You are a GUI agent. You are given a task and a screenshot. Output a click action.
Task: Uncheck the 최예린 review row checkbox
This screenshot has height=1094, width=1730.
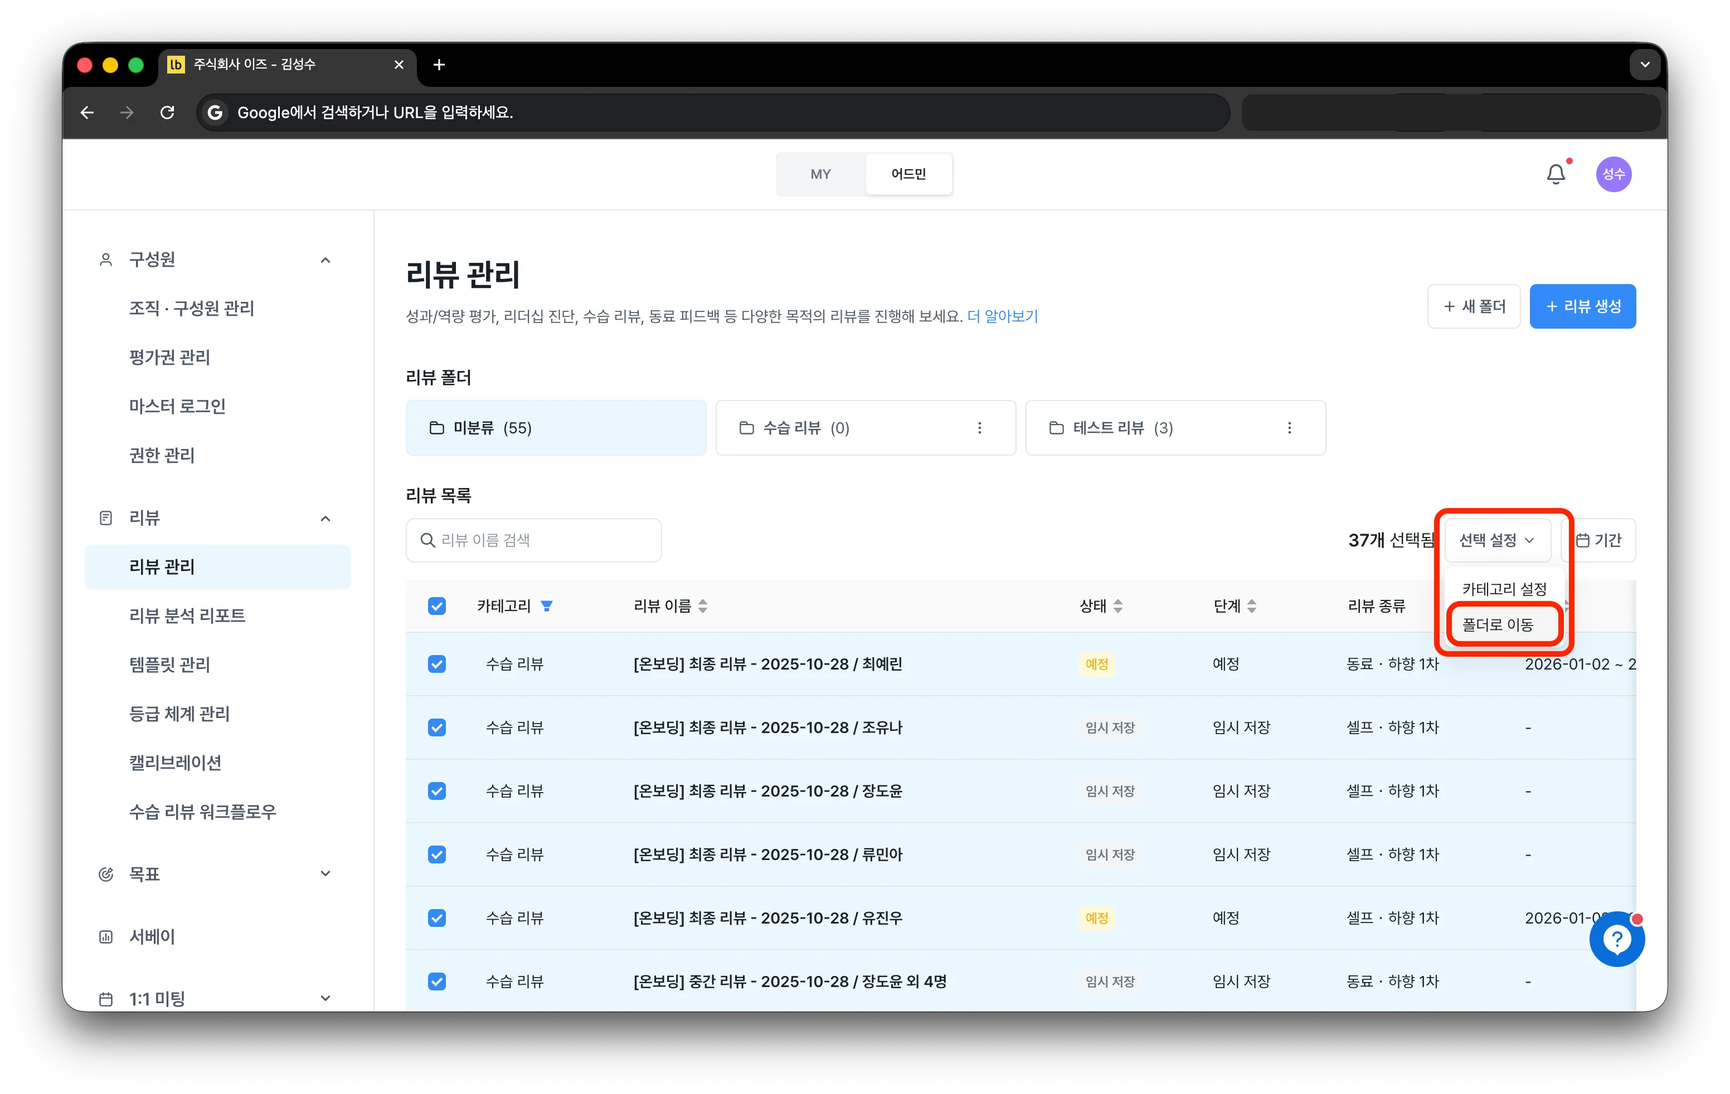[x=437, y=664]
